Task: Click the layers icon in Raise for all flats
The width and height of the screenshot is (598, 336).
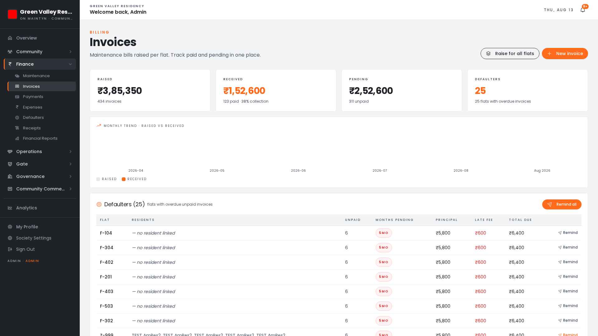Action: tap(488, 54)
